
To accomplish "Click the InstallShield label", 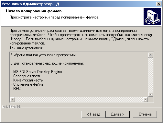I will click(11, 107).
